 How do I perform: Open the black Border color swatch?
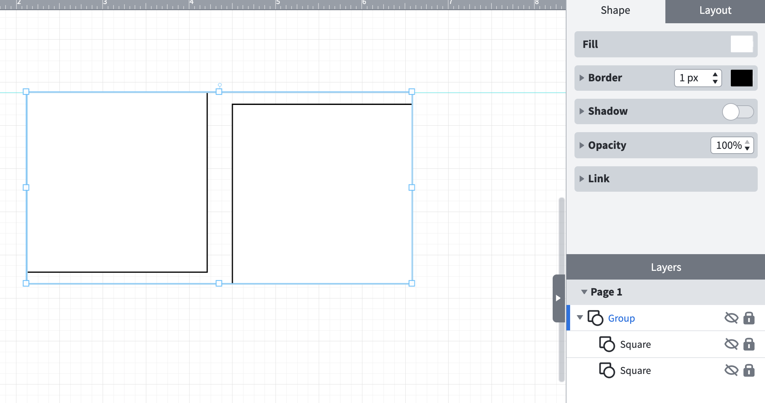(x=742, y=78)
